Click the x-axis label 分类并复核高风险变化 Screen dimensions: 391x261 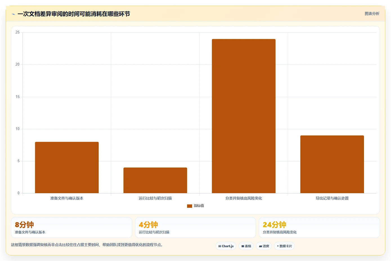tap(244, 198)
